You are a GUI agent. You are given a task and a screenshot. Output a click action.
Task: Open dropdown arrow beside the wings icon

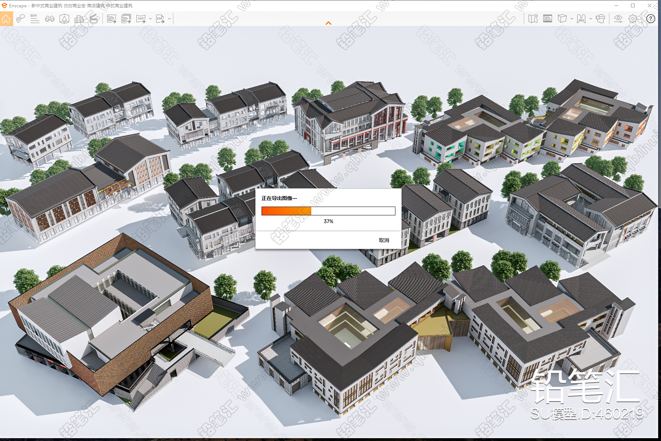point(590,19)
